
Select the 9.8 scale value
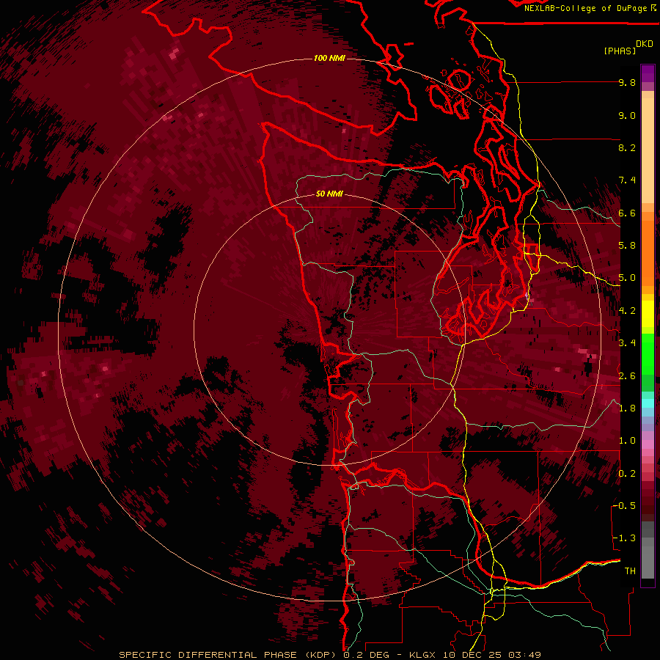(x=627, y=82)
